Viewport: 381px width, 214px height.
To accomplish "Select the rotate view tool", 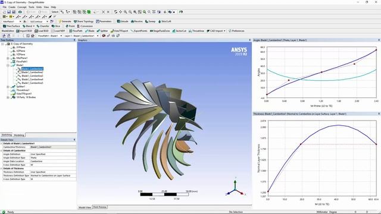I will (115, 12).
